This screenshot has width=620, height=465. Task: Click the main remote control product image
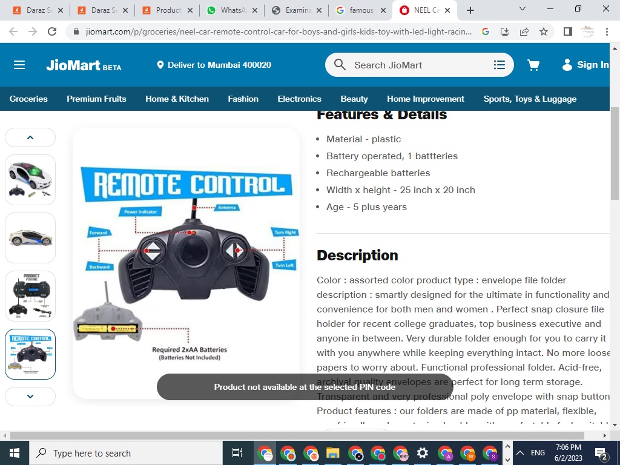click(x=186, y=263)
